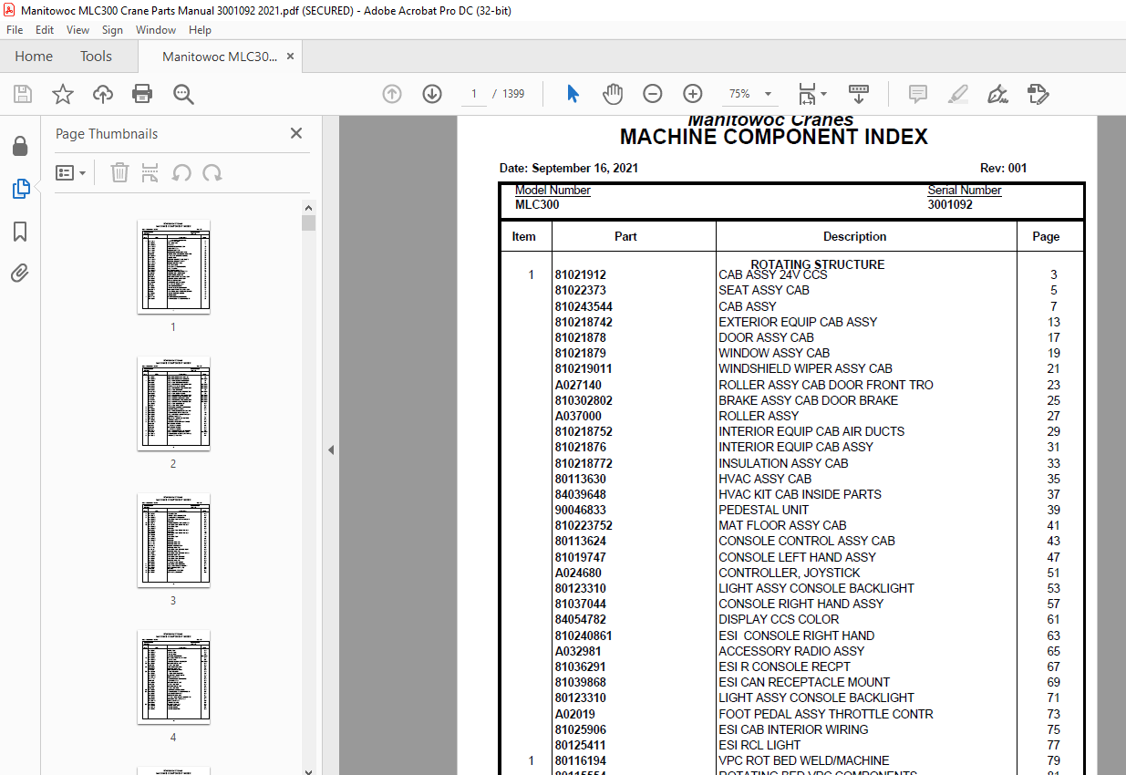
Task: Open the Edit menu
Action: 45,30
